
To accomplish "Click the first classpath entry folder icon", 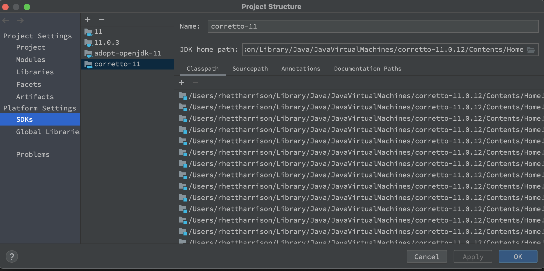I will (183, 96).
